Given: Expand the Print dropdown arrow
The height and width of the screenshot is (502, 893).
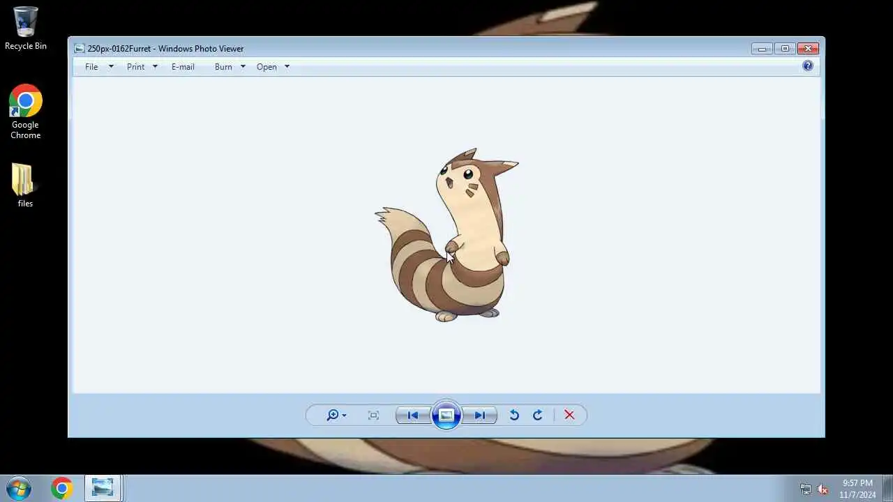Looking at the screenshot, I should [155, 67].
